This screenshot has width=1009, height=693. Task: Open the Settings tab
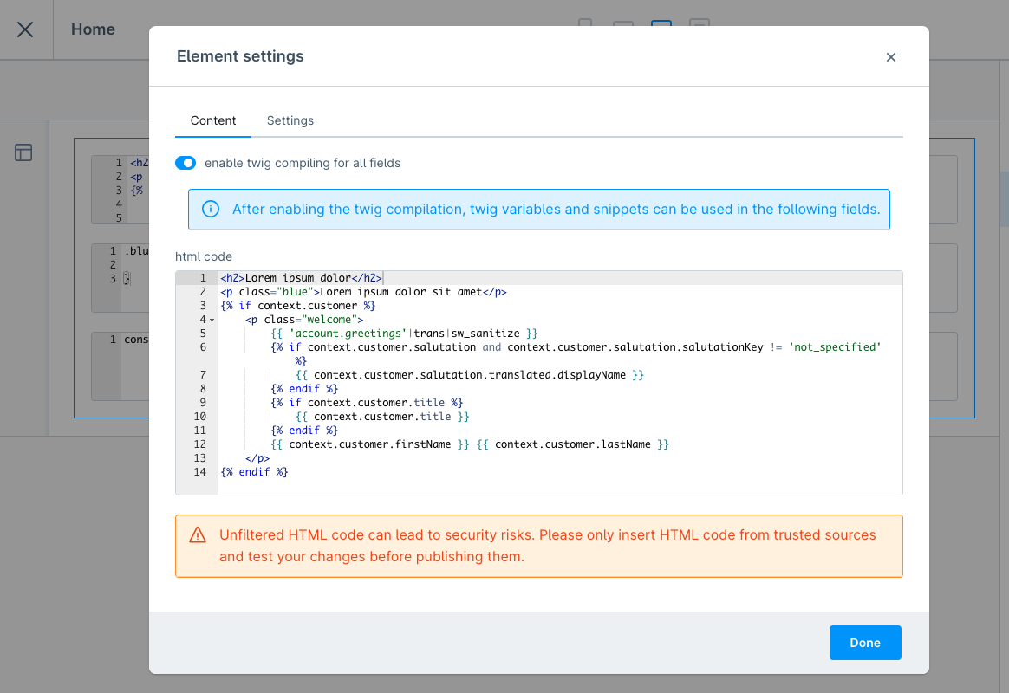point(290,120)
